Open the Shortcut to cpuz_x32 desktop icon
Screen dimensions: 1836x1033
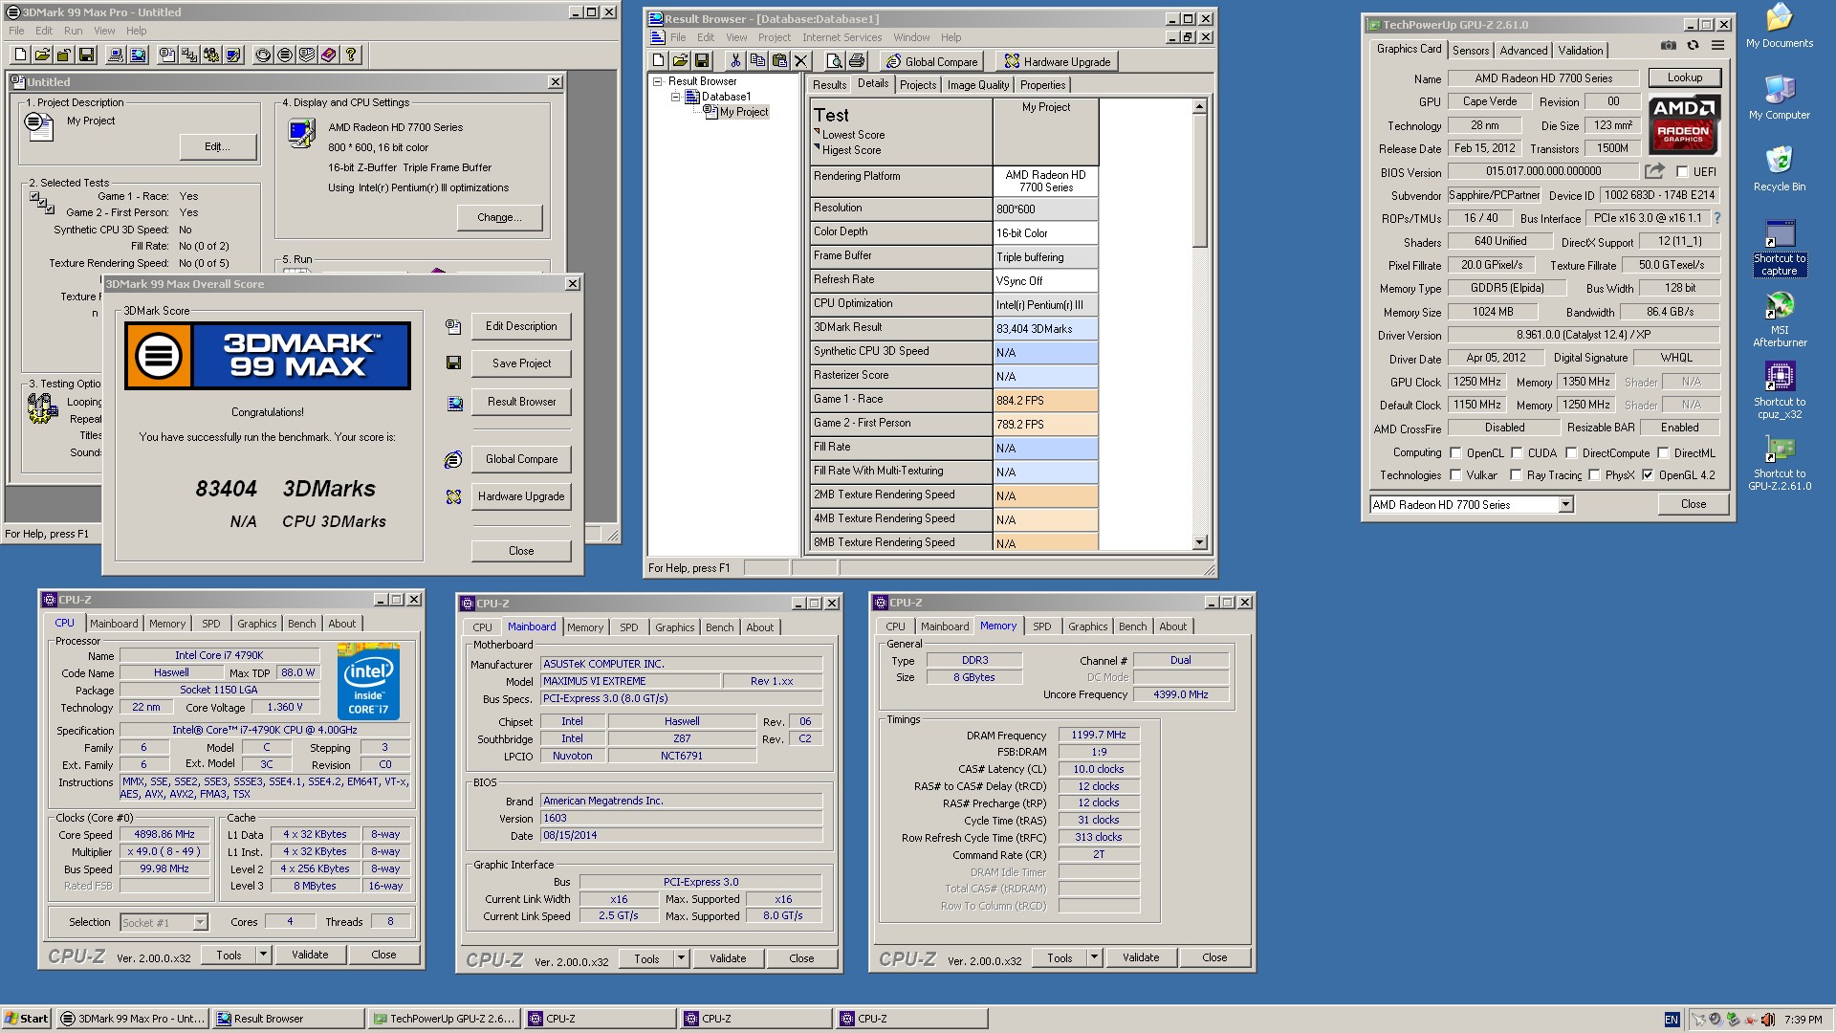(1780, 390)
